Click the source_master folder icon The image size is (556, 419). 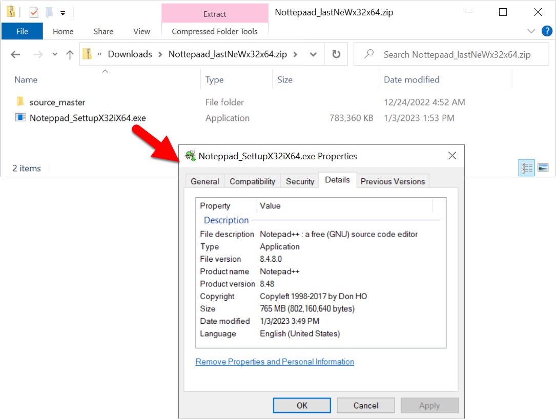[x=20, y=102]
